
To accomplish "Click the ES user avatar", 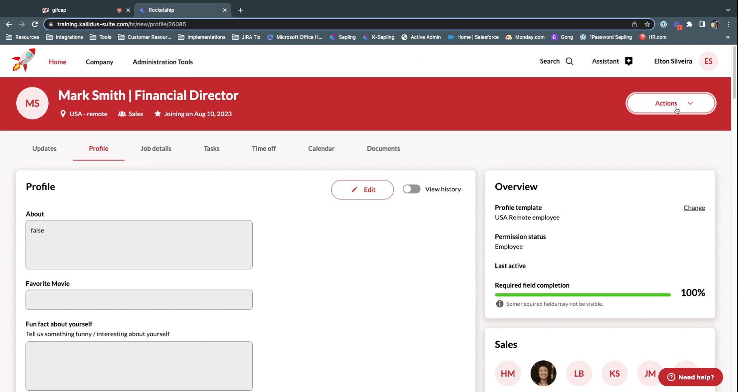I will (x=708, y=62).
